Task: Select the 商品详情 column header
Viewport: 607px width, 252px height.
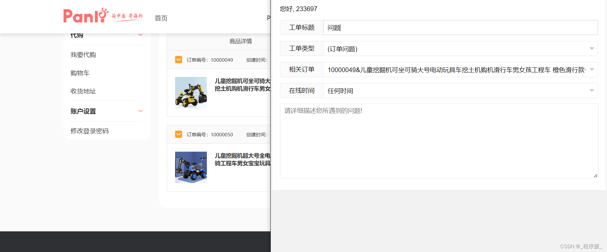Action: (x=241, y=41)
